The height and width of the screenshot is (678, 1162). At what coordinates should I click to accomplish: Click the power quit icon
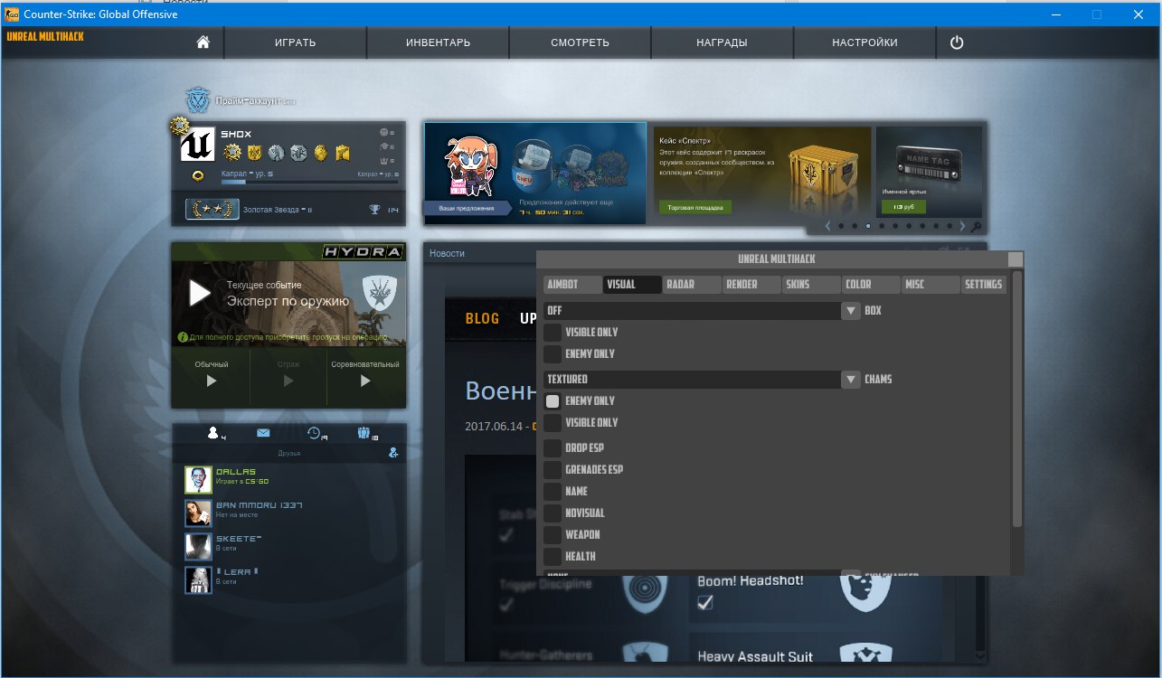(956, 42)
